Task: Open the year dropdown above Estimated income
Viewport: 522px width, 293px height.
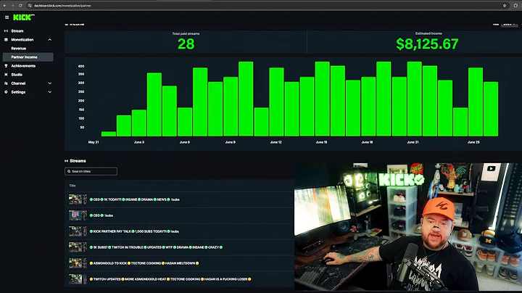Action: [509, 25]
